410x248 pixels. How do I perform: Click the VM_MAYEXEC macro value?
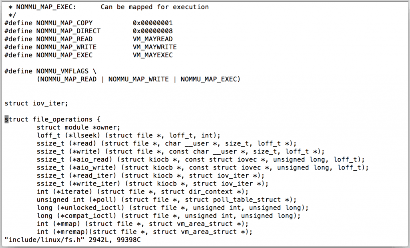(153, 55)
